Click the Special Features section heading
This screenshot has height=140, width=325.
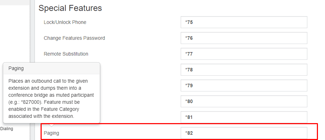(x=70, y=8)
